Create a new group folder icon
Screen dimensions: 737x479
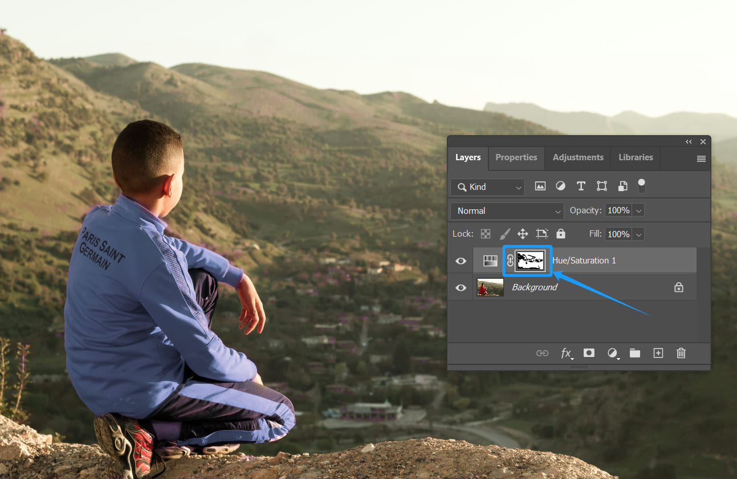pos(635,354)
